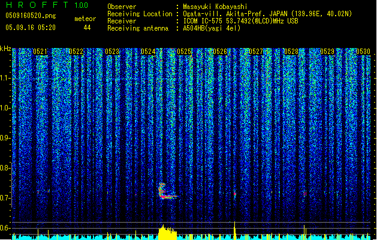Click the 0.8 frequency axis label
This screenshot has height=240, width=377.
pos(5,168)
